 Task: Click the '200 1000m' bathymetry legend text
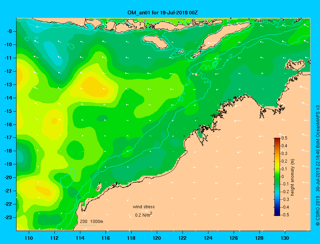click(x=92, y=222)
